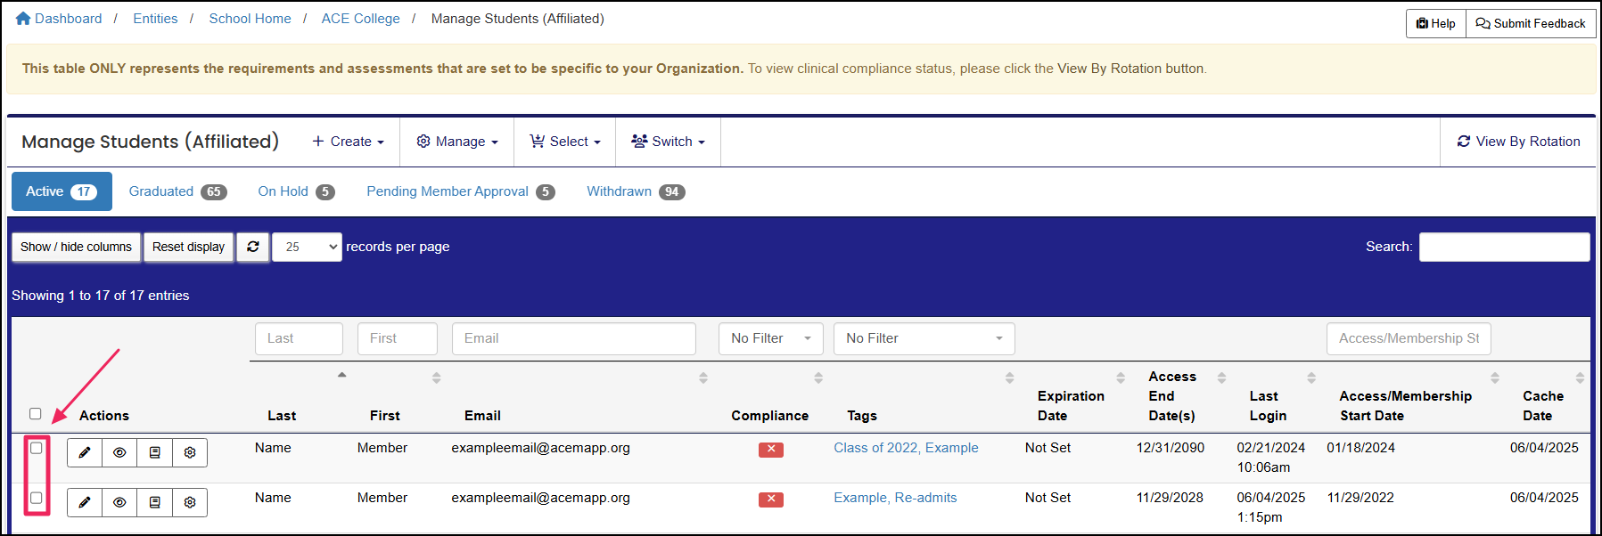Click the 12/31/2090 access end date
The image size is (1602, 536).
pos(1171,448)
